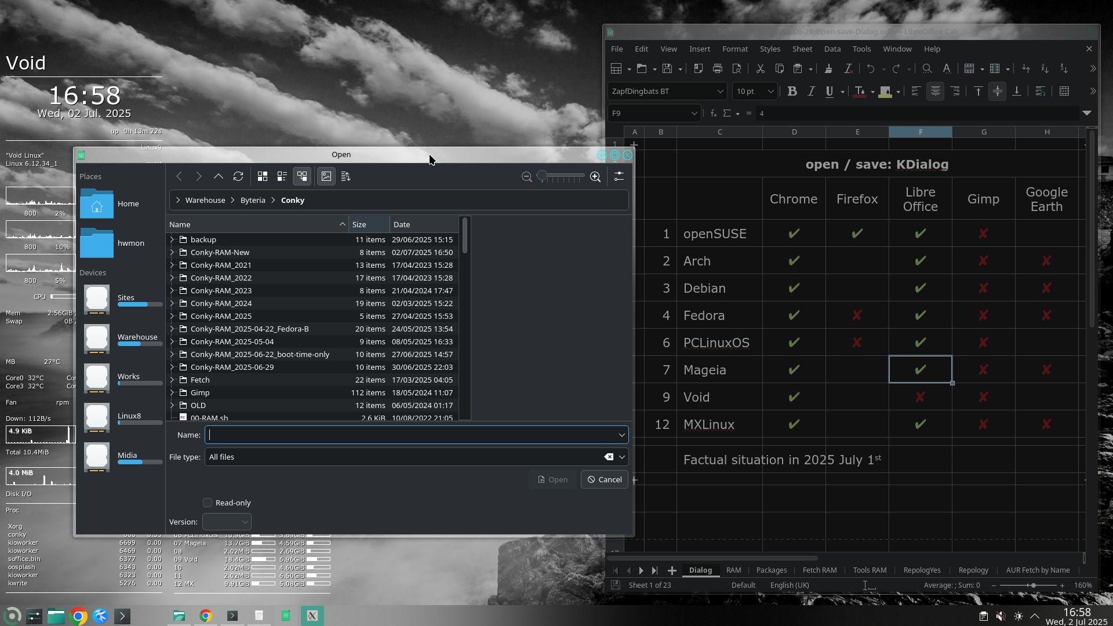1113x626 pixels.
Task: Expand the Conky-RAM_2024 folder
Action: (x=172, y=303)
